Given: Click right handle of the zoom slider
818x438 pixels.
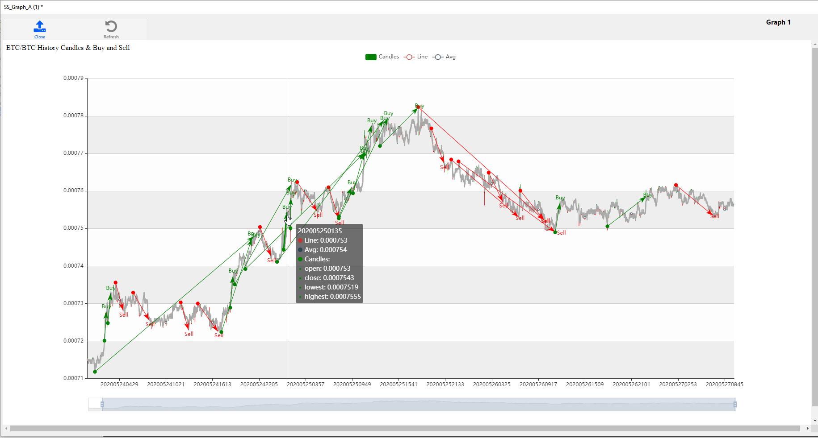Looking at the screenshot, I should (x=735, y=405).
